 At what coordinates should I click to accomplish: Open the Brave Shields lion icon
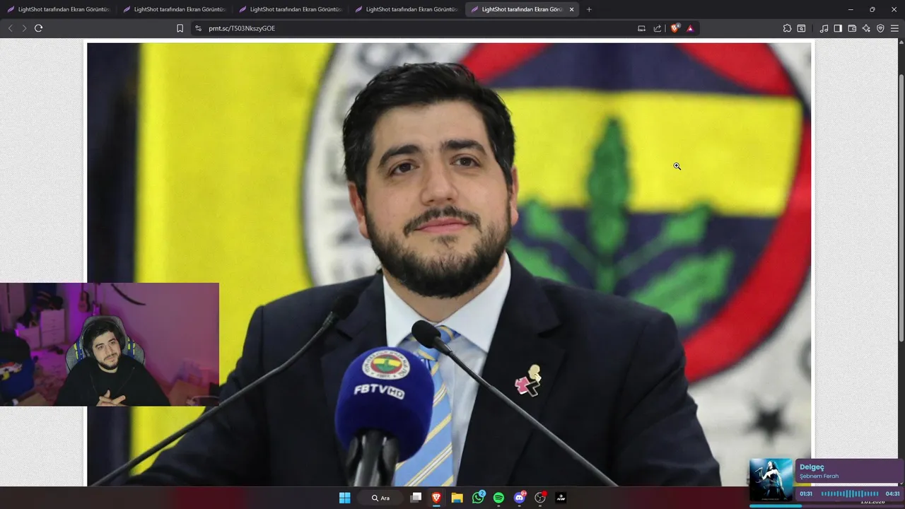[675, 28]
